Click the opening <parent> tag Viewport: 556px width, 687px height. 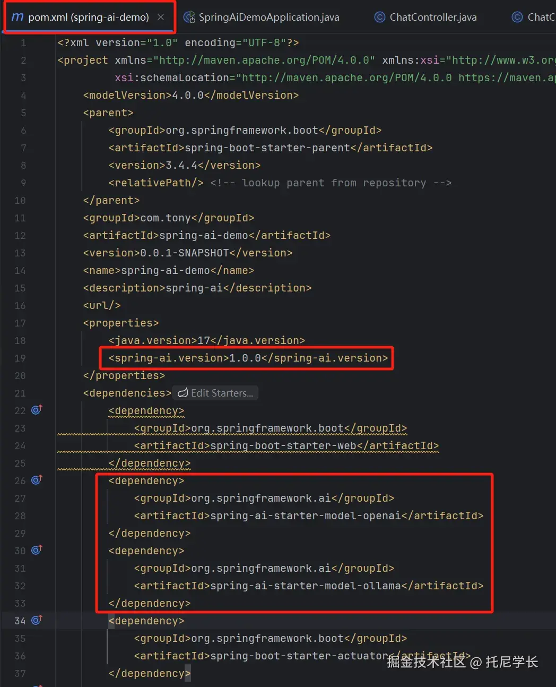108,113
